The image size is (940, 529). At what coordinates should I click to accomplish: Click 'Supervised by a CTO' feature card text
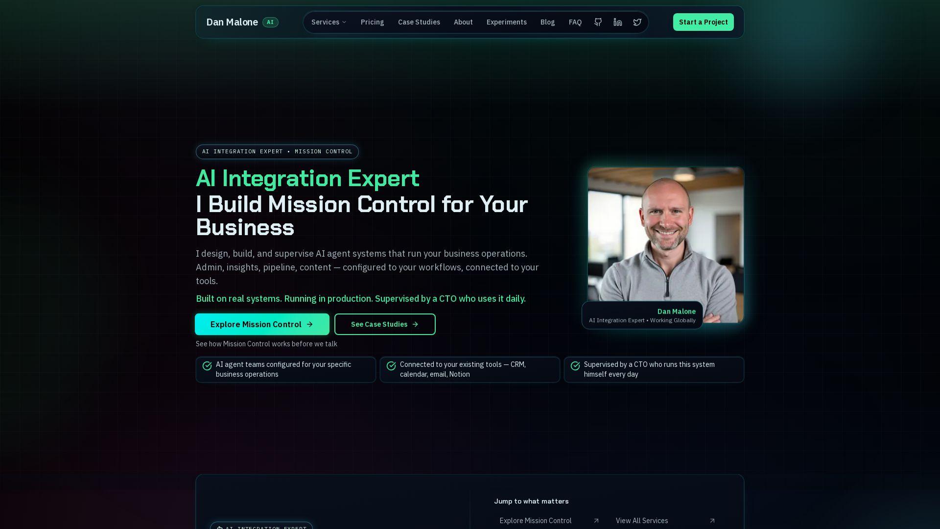click(649, 369)
